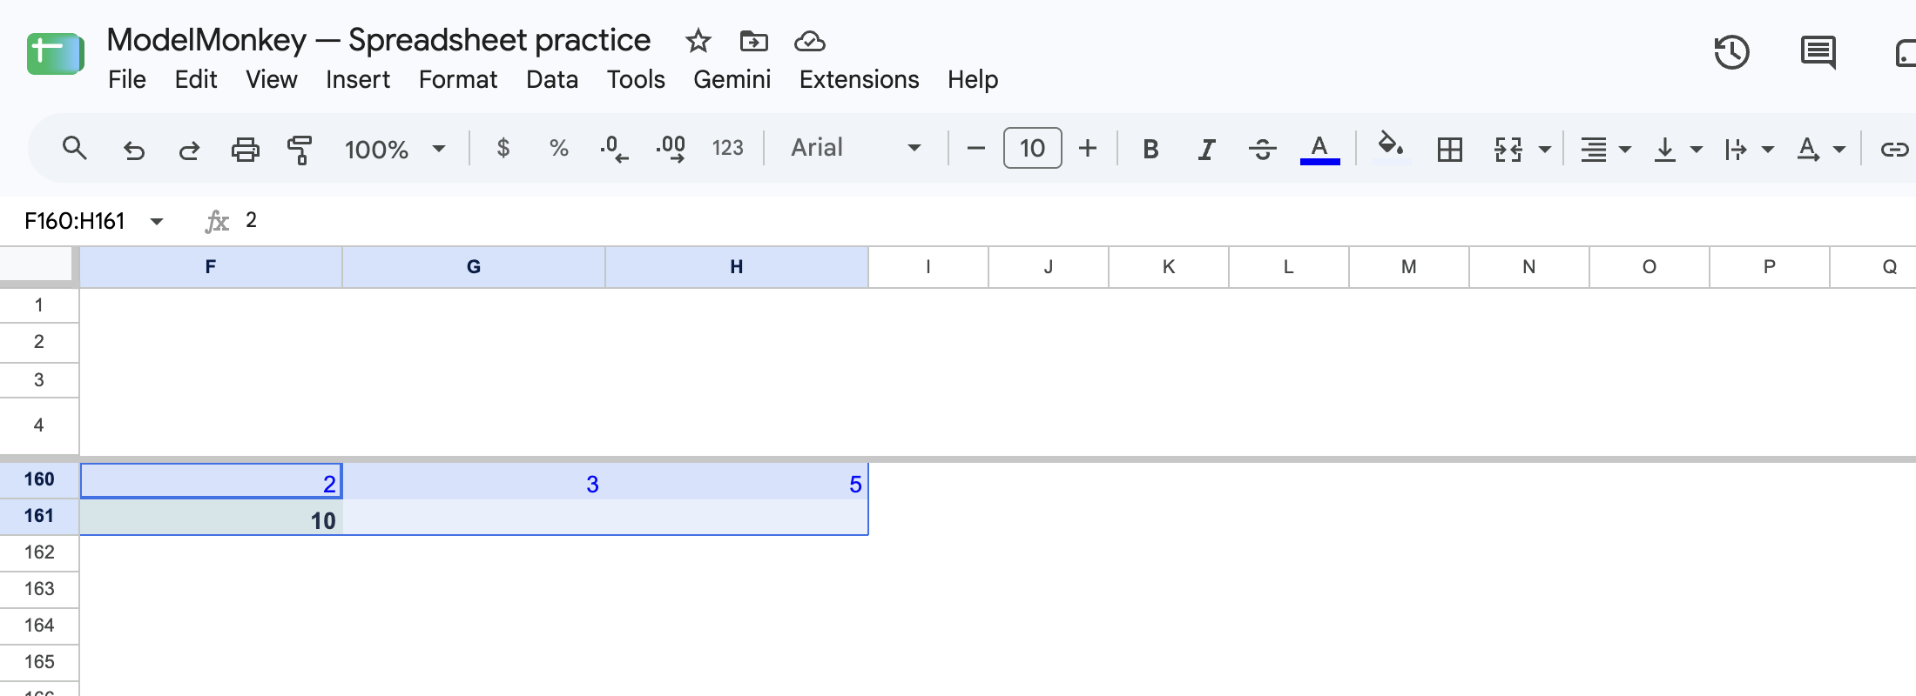Image resolution: width=1916 pixels, height=696 pixels.
Task: Expand merge cells options arrow
Action: (x=1545, y=150)
